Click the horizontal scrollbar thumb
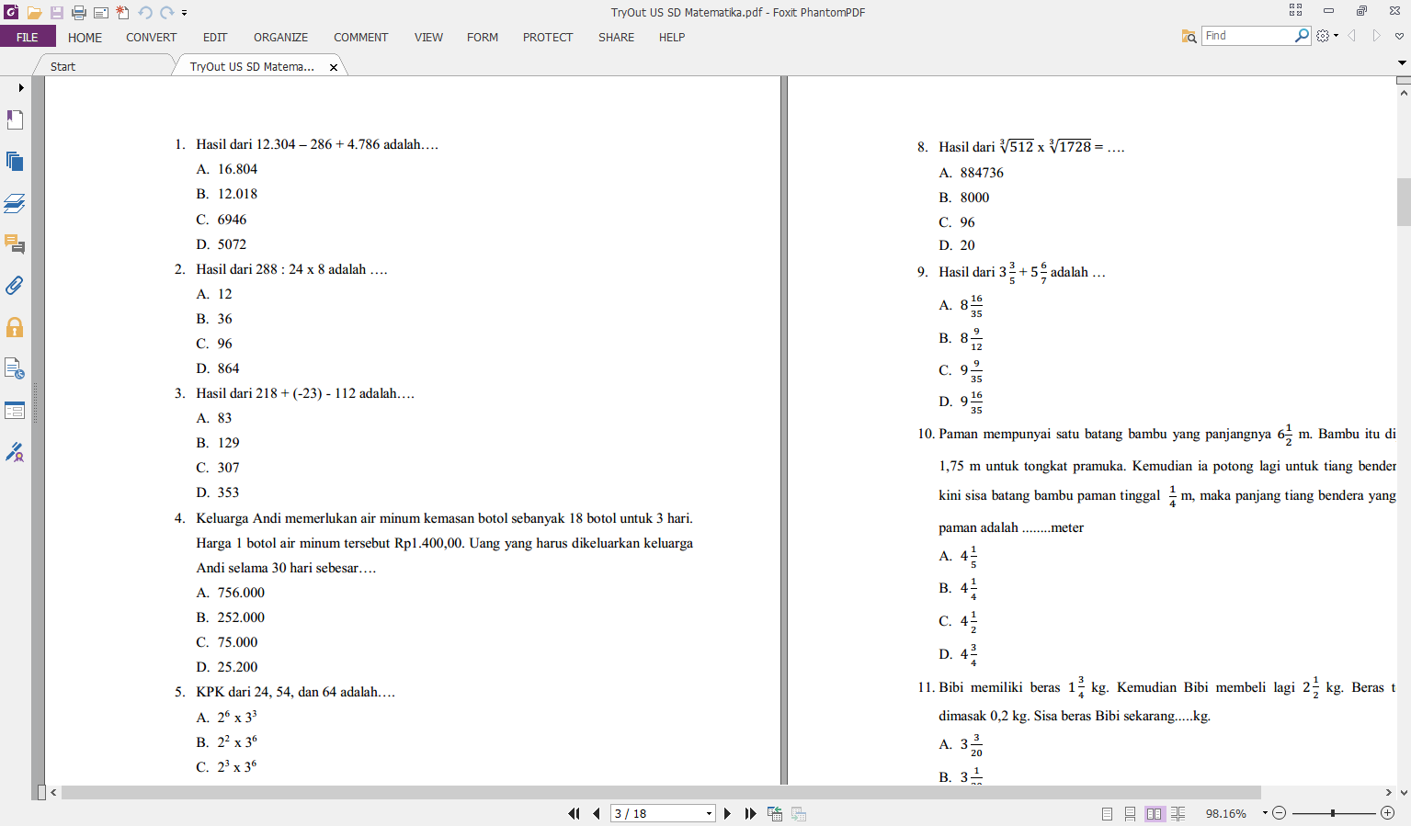Viewport: 1411px width, 826px height. pyautogui.click(x=661, y=792)
